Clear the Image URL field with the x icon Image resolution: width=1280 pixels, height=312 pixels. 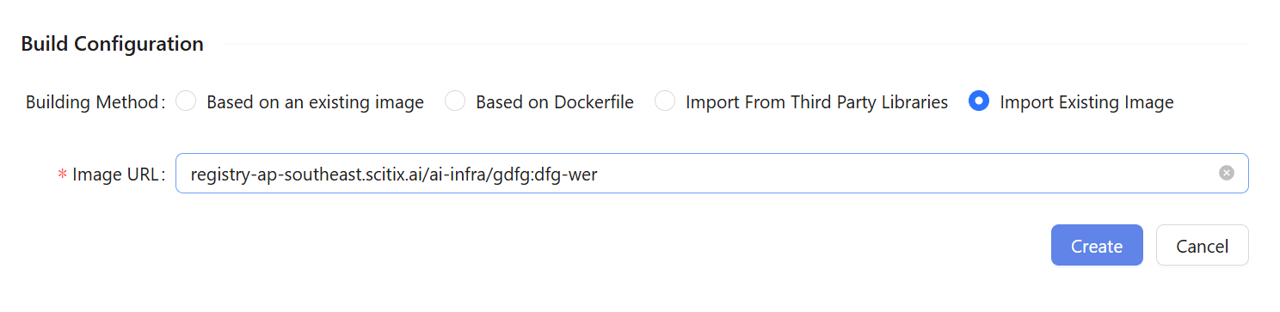[x=1227, y=173]
